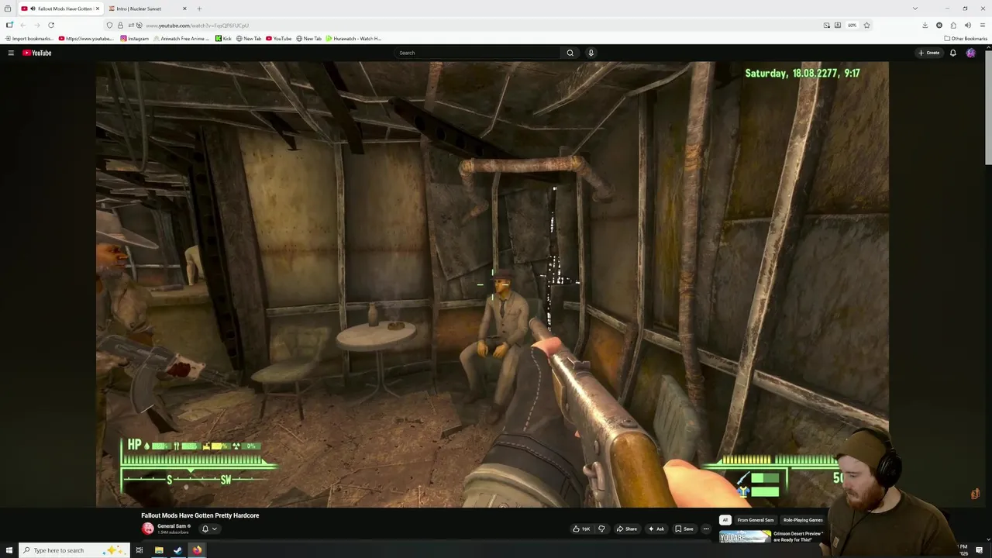Dislike the video with thumbs down
The height and width of the screenshot is (558, 992).
[x=601, y=529]
